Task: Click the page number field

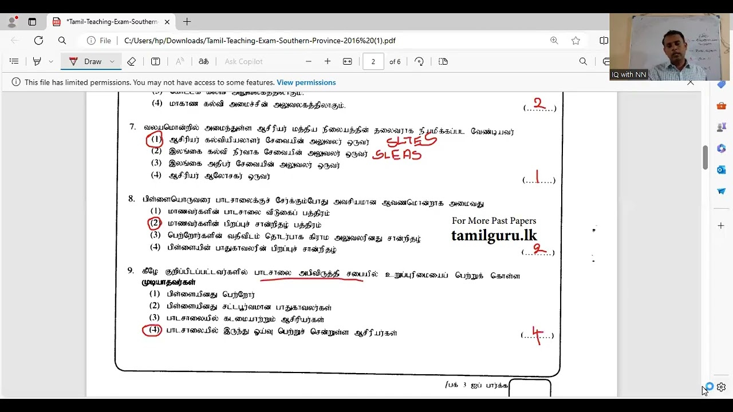Action: coord(373,61)
